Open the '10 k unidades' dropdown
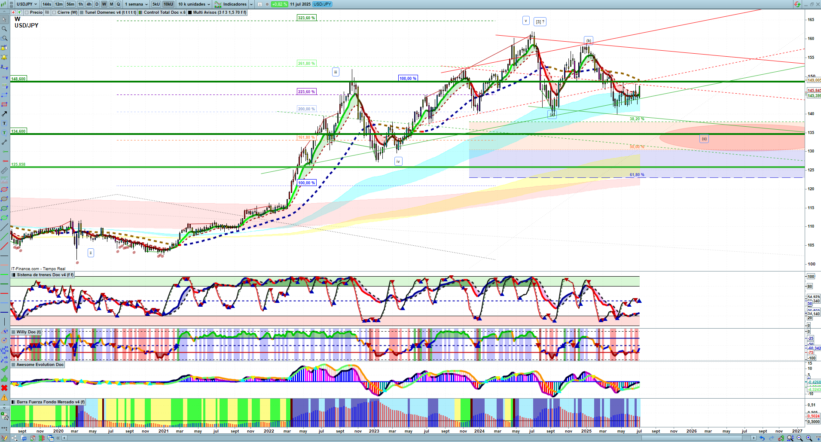This screenshot has height=442, width=821. [x=194, y=4]
